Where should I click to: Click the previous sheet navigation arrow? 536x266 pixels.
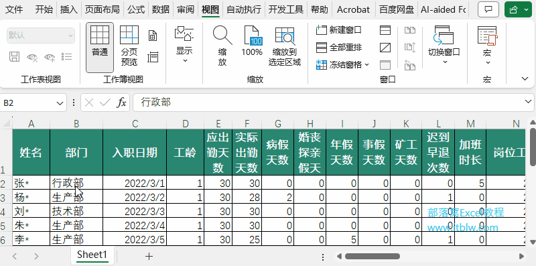(15, 256)
